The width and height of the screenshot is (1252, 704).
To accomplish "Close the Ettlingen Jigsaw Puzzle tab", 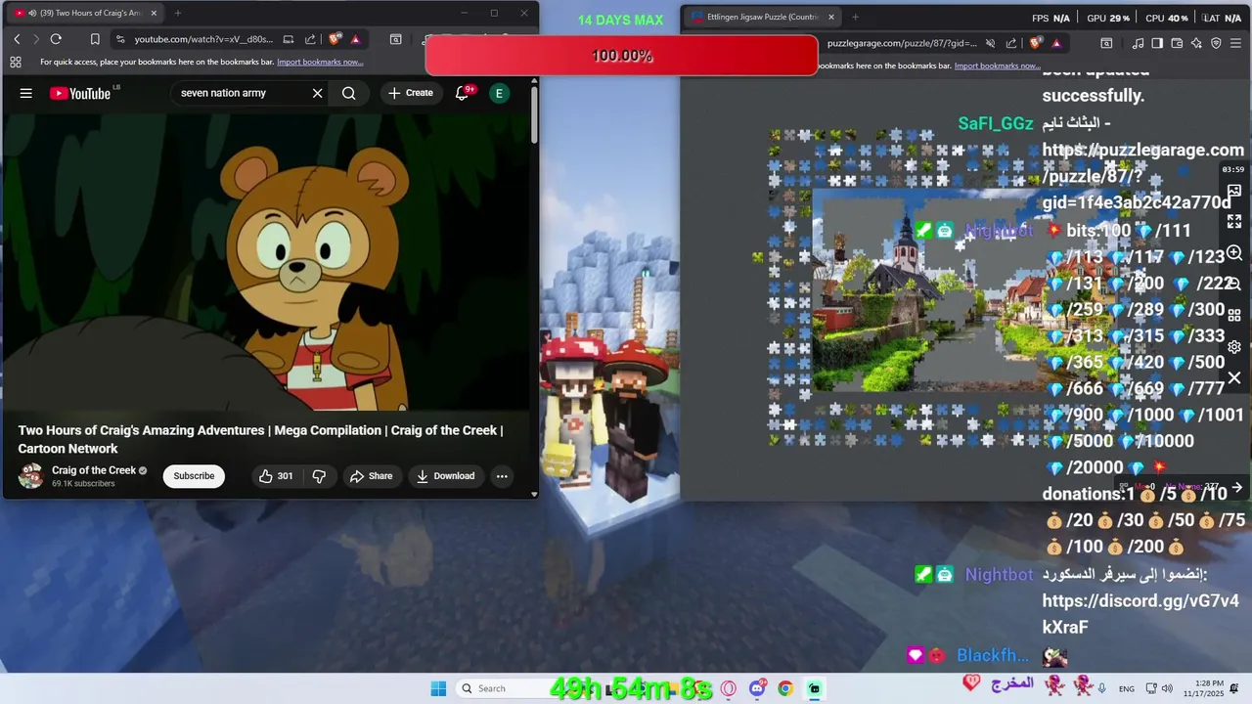I will 831,17.
